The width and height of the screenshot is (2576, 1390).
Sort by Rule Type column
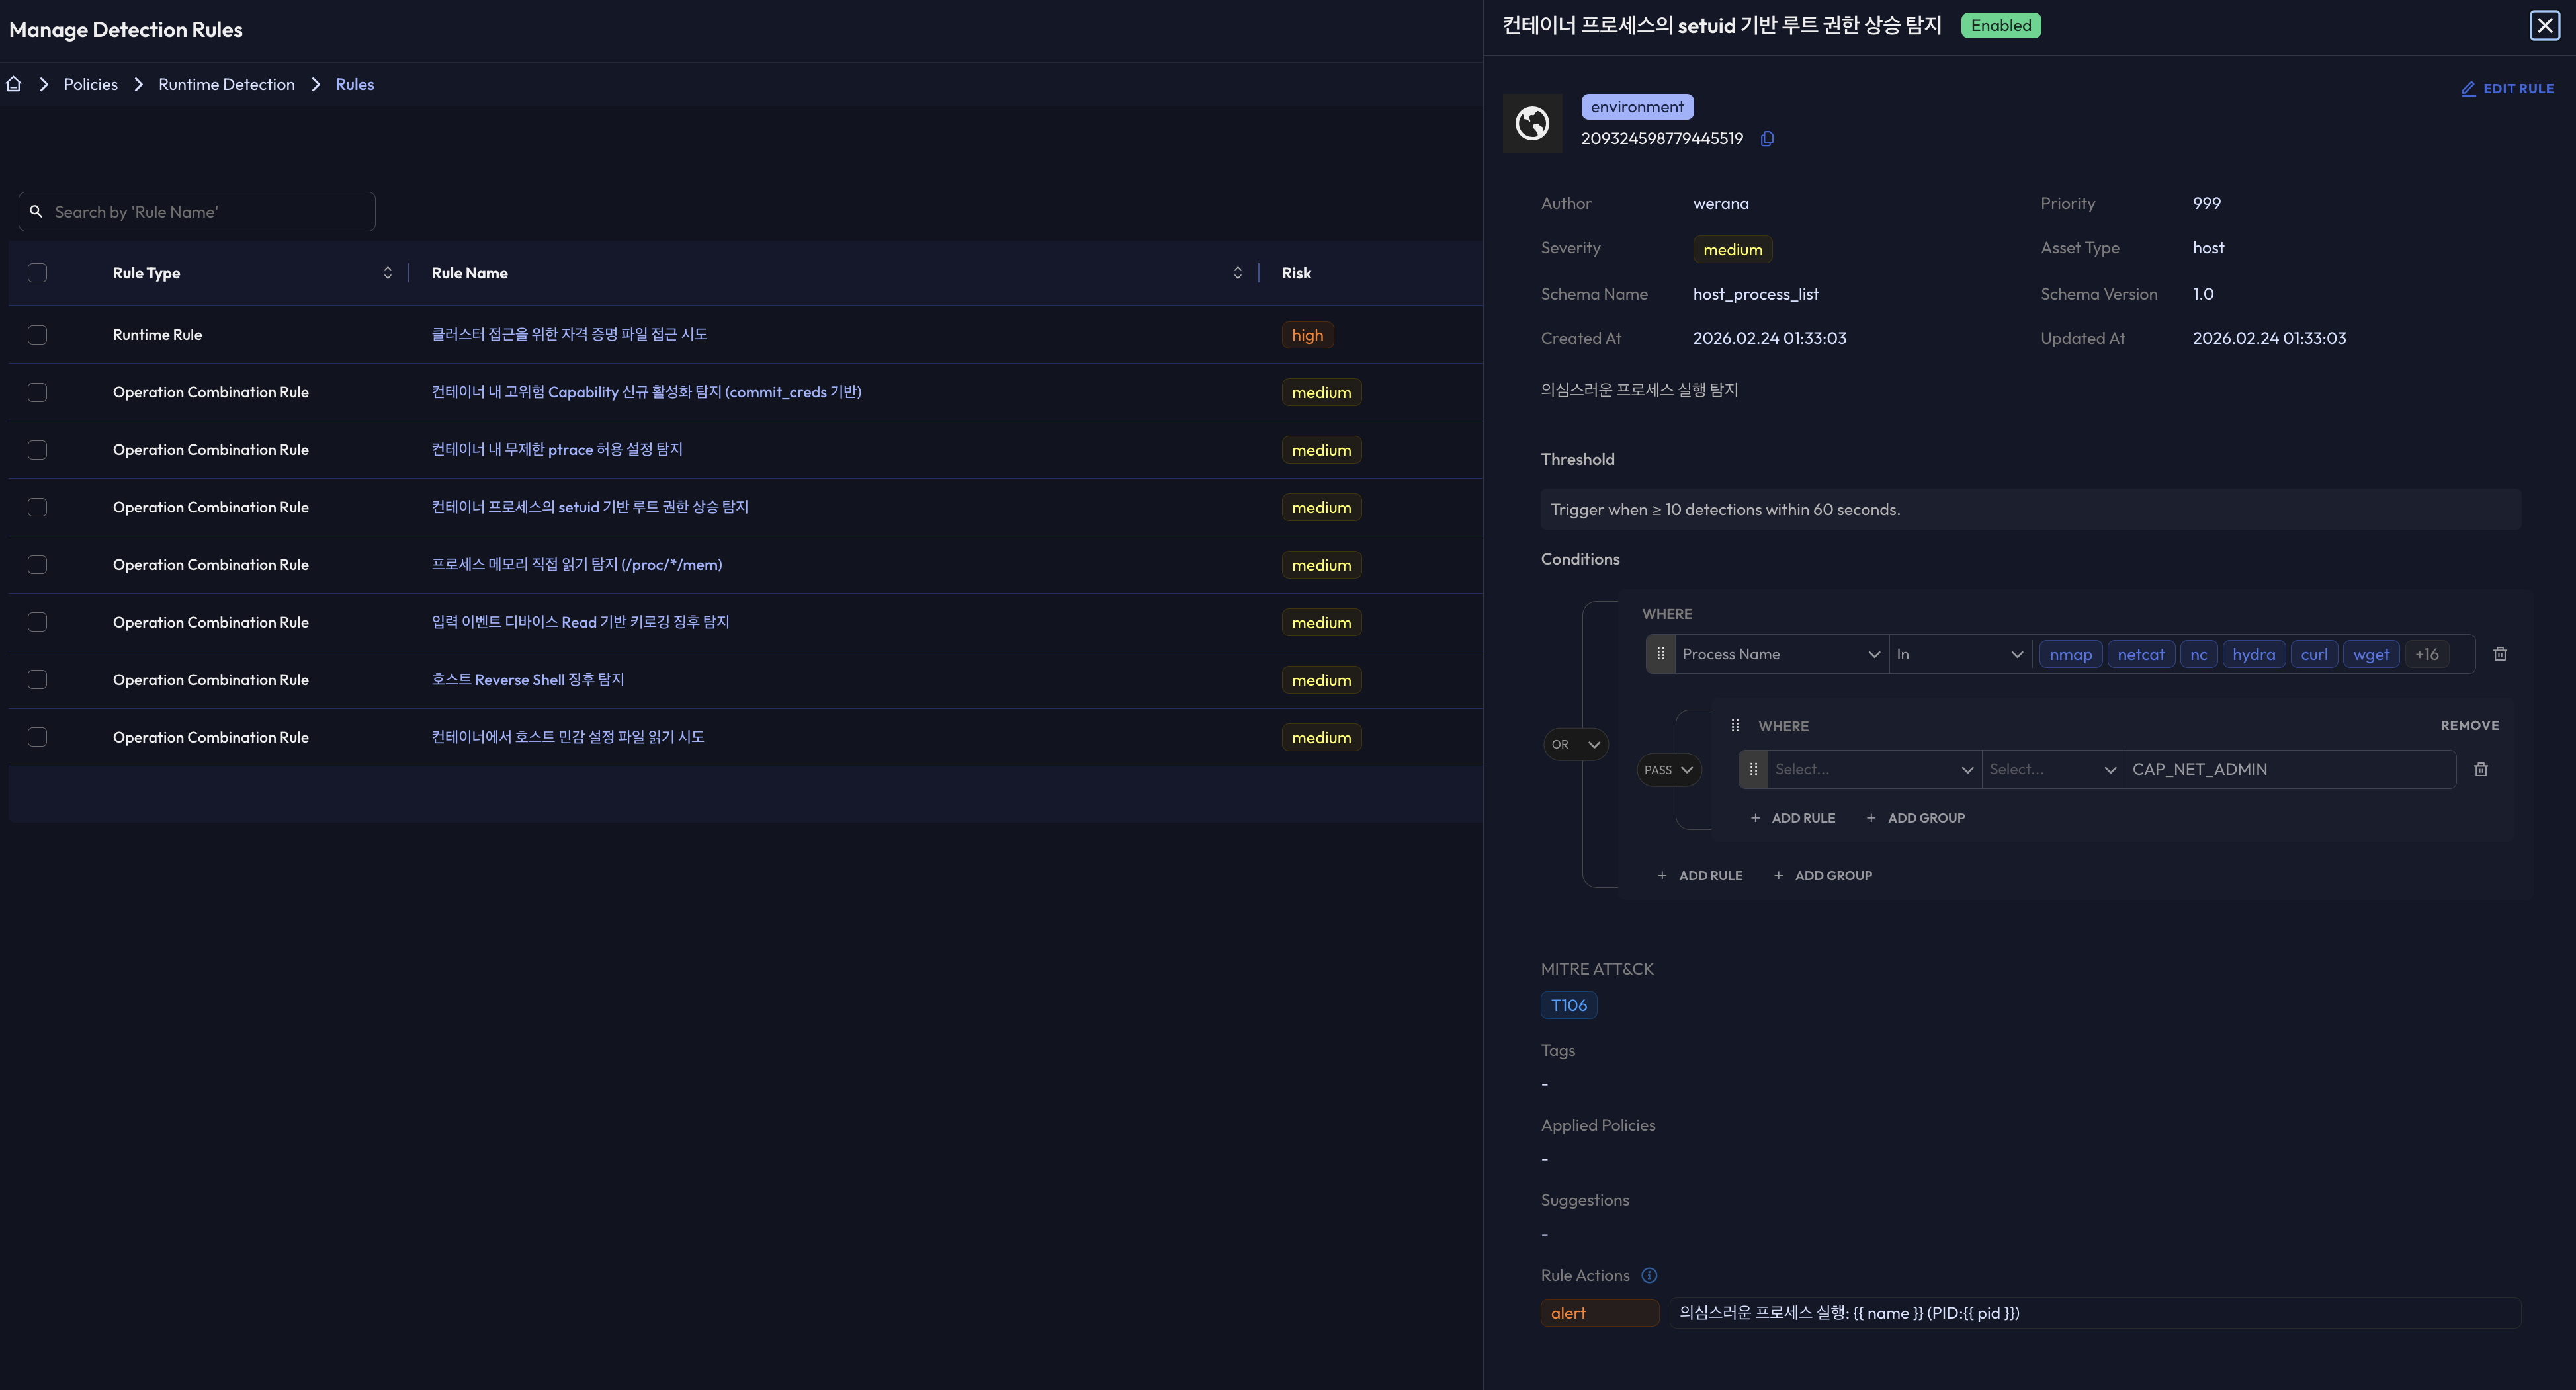click(388, 273)
